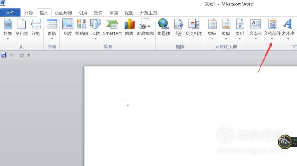Open the undo history dropdown arrow
297x166 pixels.
(x=16, y=55)
